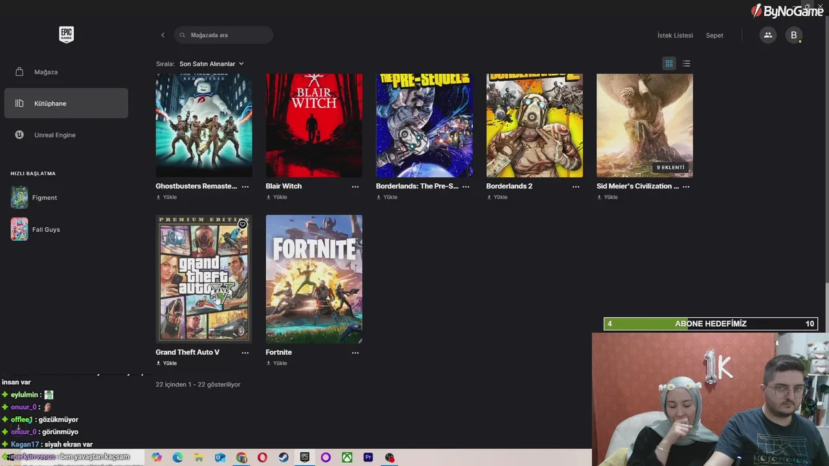829x466 pixels.
Task: Click the Epic Games logo in sidebar
Action: [x=66, y=35]
